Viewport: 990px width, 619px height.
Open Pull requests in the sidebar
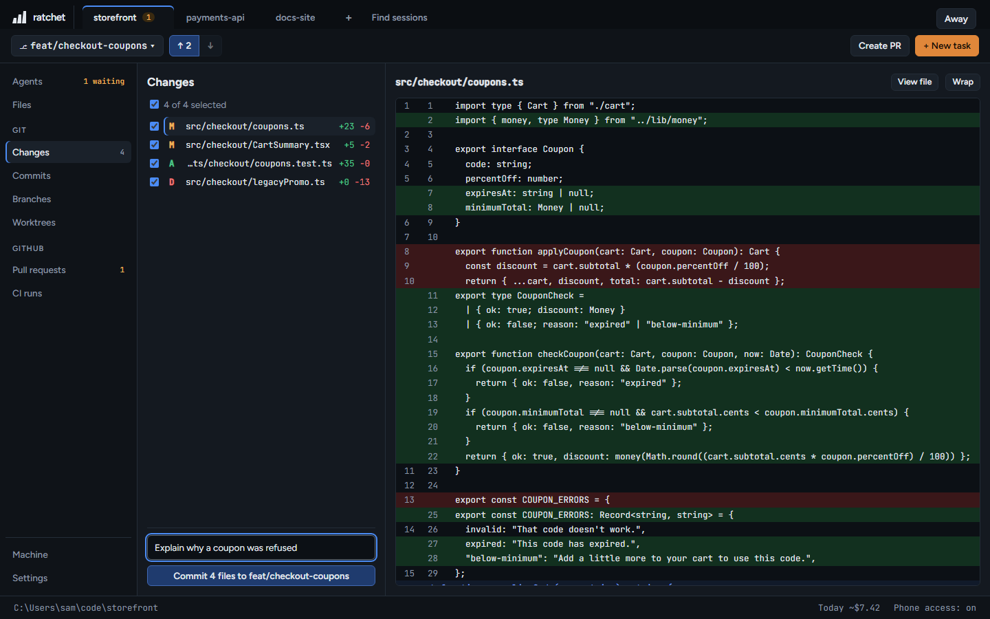point(68,270)
